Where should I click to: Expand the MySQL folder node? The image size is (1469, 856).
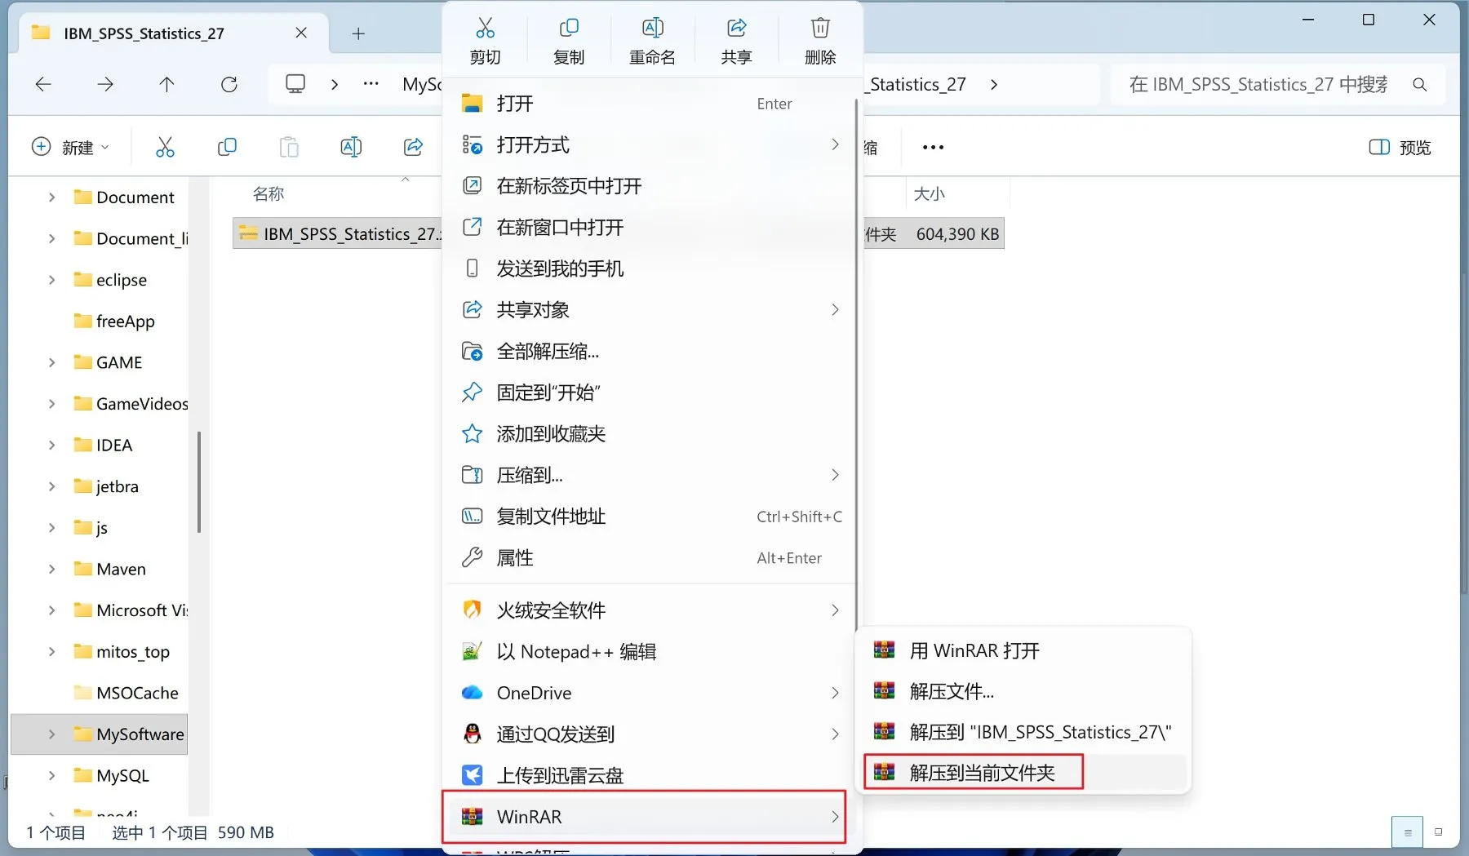click(51, 775)
